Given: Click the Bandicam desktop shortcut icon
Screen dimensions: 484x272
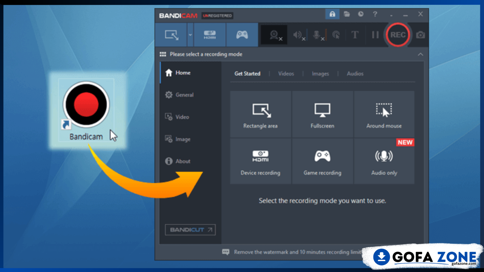Looking at the screenshot, I should 86,110.
